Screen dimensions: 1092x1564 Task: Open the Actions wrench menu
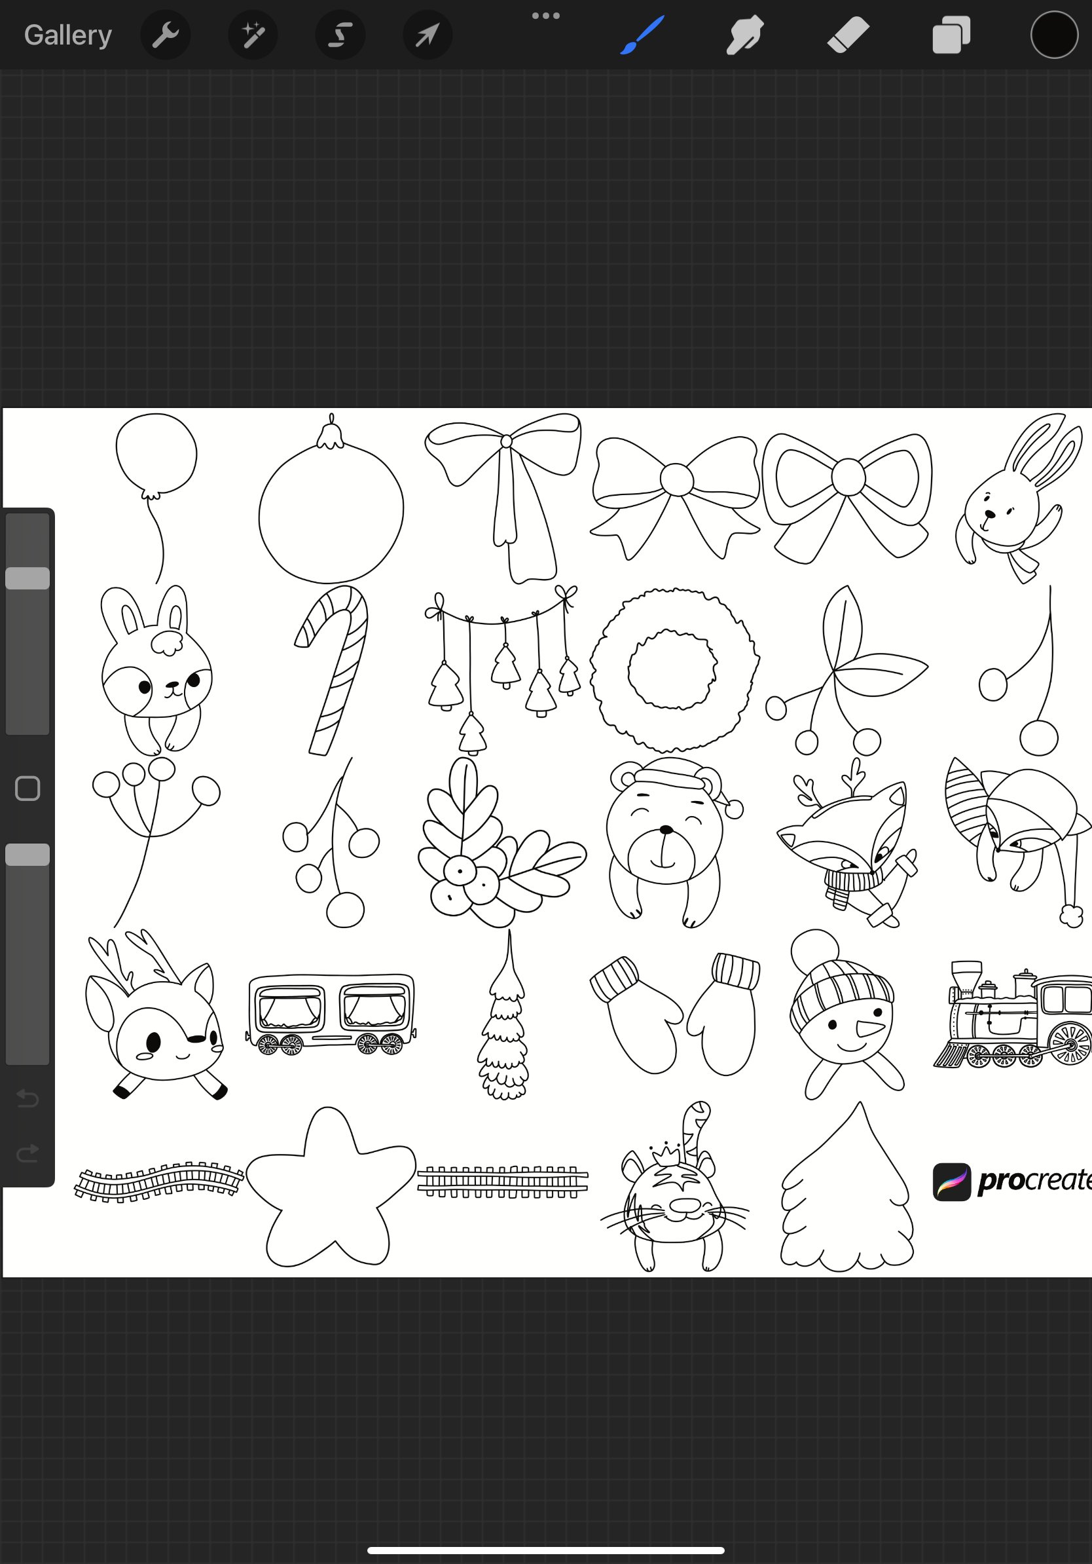(x=166, y=35)
